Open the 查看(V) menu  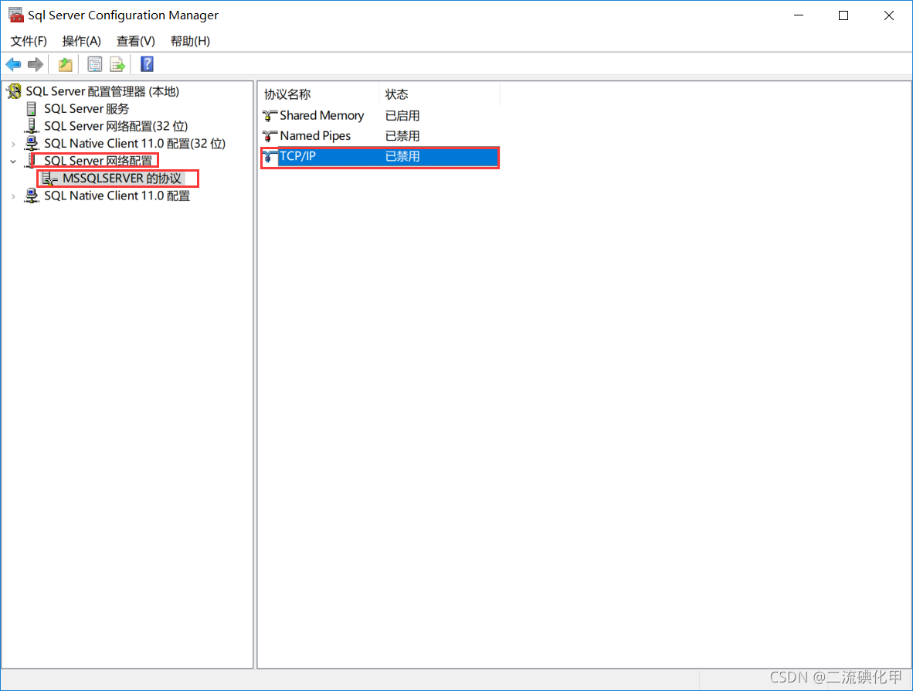136,42
